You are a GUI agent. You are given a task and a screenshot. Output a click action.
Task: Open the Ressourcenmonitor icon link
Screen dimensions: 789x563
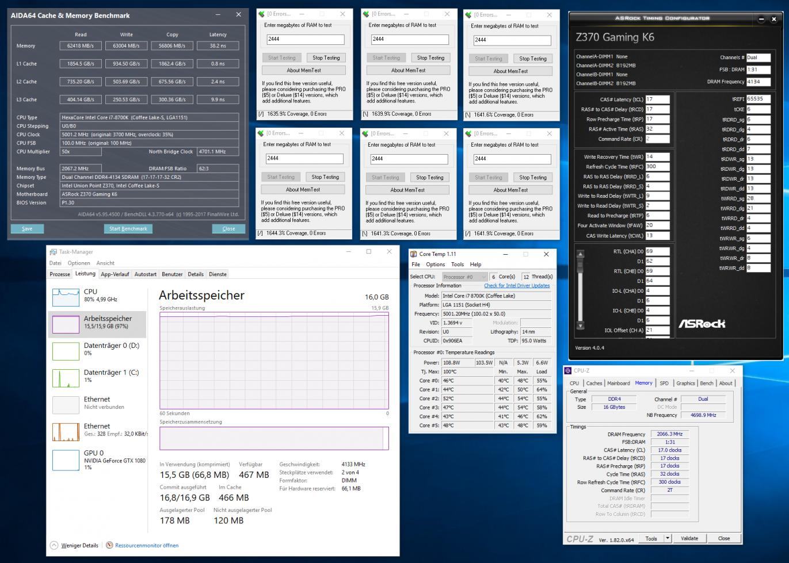pyautogui.click(x=109, y=545)
